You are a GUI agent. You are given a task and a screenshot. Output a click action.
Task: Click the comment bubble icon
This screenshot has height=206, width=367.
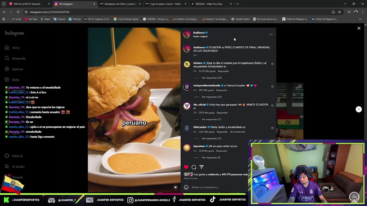[x=194, y=167]
